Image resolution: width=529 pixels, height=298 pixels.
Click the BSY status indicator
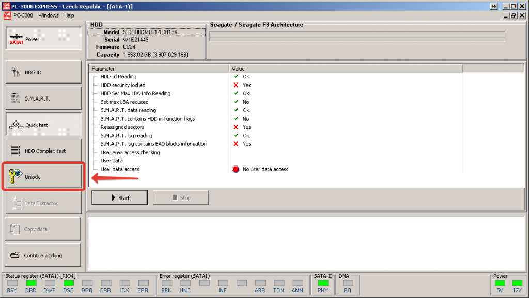tap(12, 283)
